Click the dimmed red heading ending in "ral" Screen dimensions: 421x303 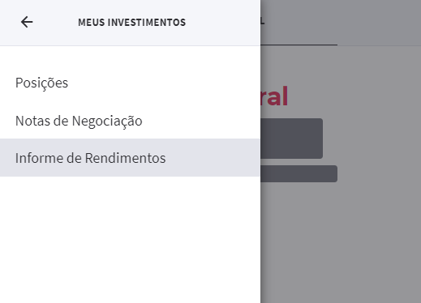tap(274, 96)
